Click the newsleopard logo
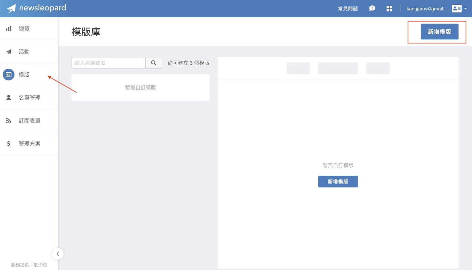472x270 pixels. (x=36, y=8)
